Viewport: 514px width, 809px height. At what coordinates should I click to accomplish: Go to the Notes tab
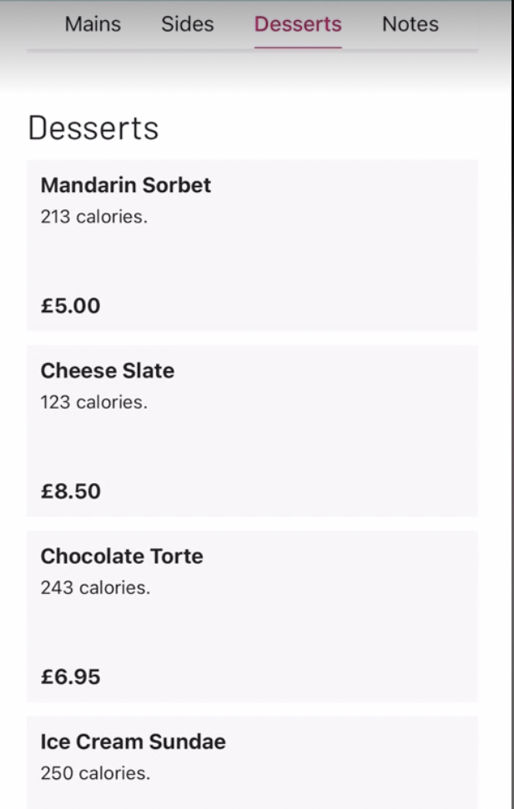[x=411, y=24]
